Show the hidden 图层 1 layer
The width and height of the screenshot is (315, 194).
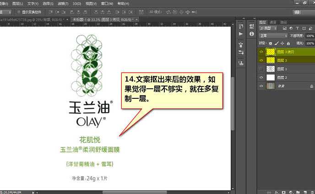coord(261,69)
